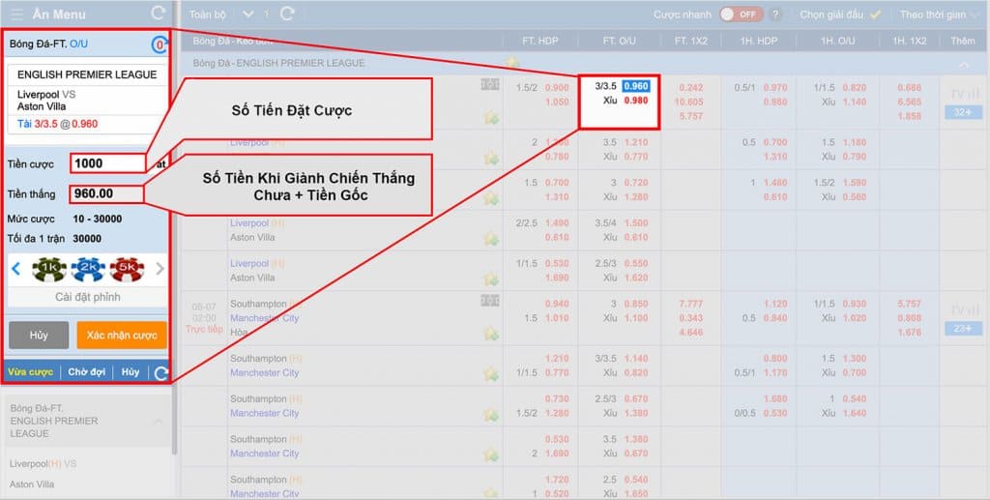Refresh the odds list in top toolbar
The height and width of the screenshot is (500, 990).
(x=287, y=14)
